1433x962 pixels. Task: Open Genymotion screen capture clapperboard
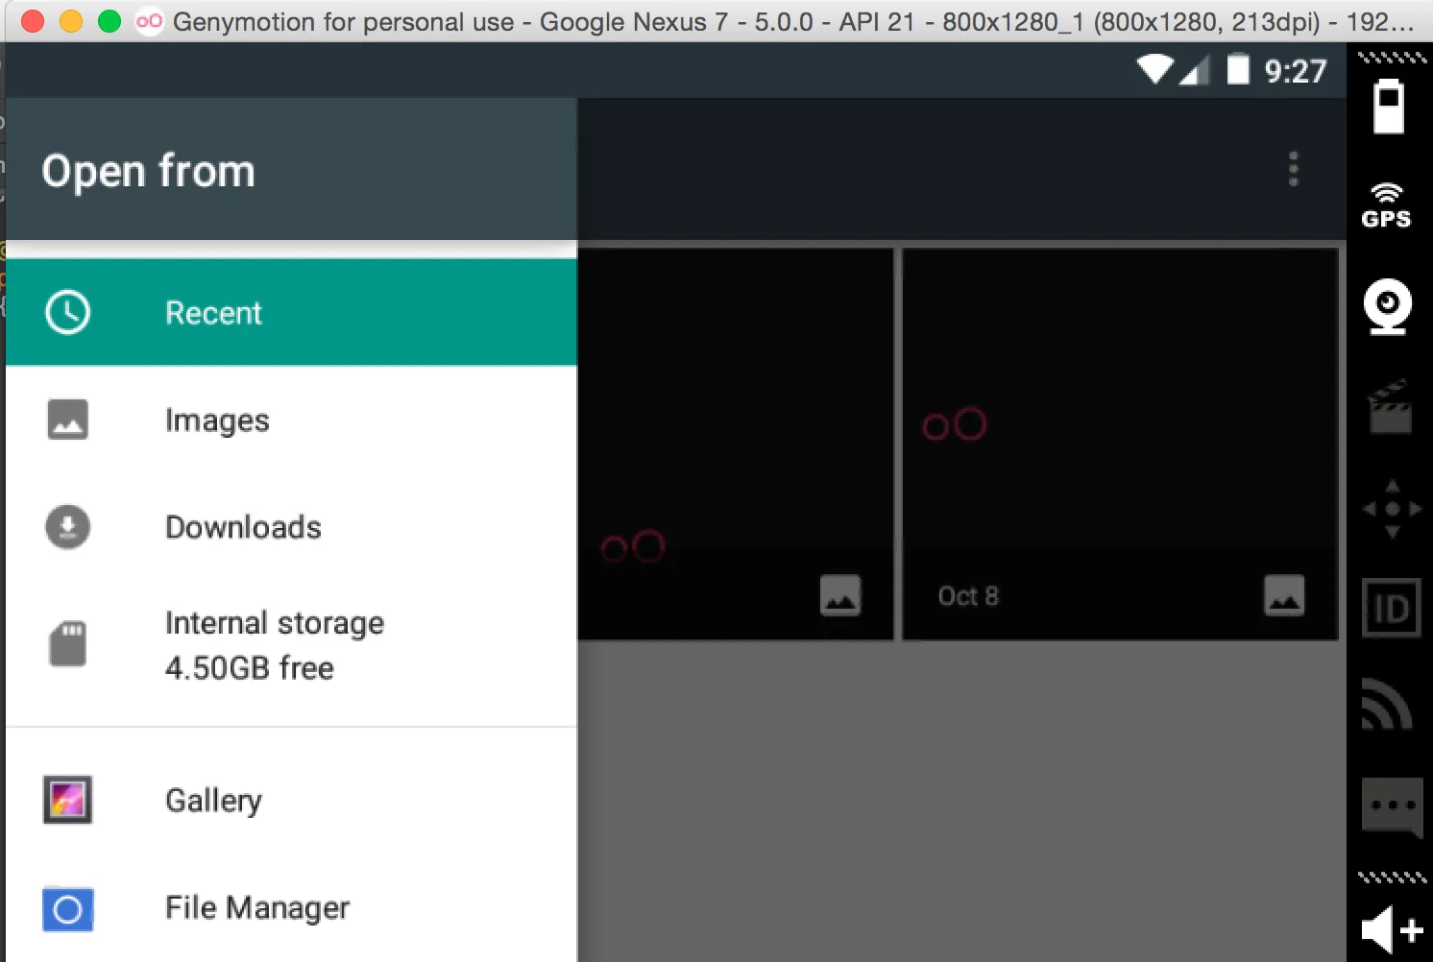(1390, 407)
